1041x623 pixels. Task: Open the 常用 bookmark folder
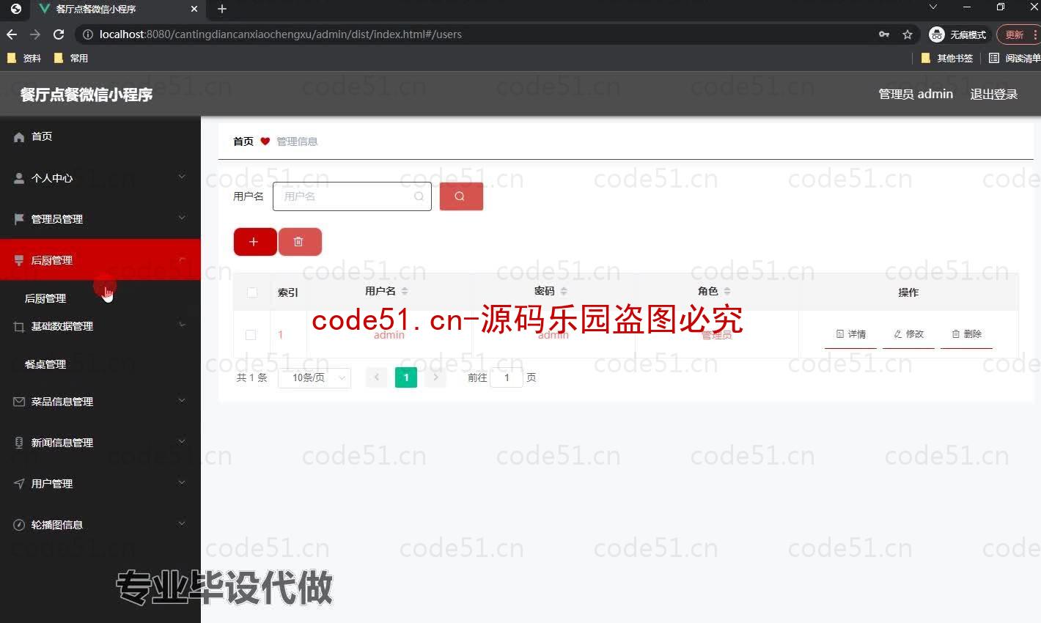71,58
